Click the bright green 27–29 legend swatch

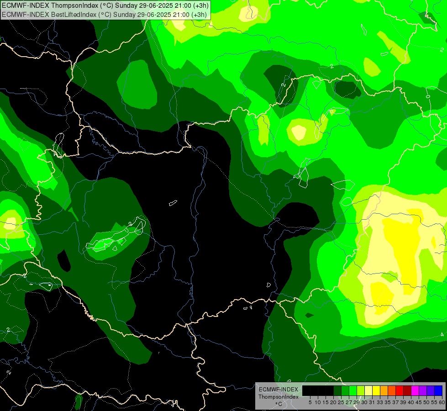click(x=353, y=390)
